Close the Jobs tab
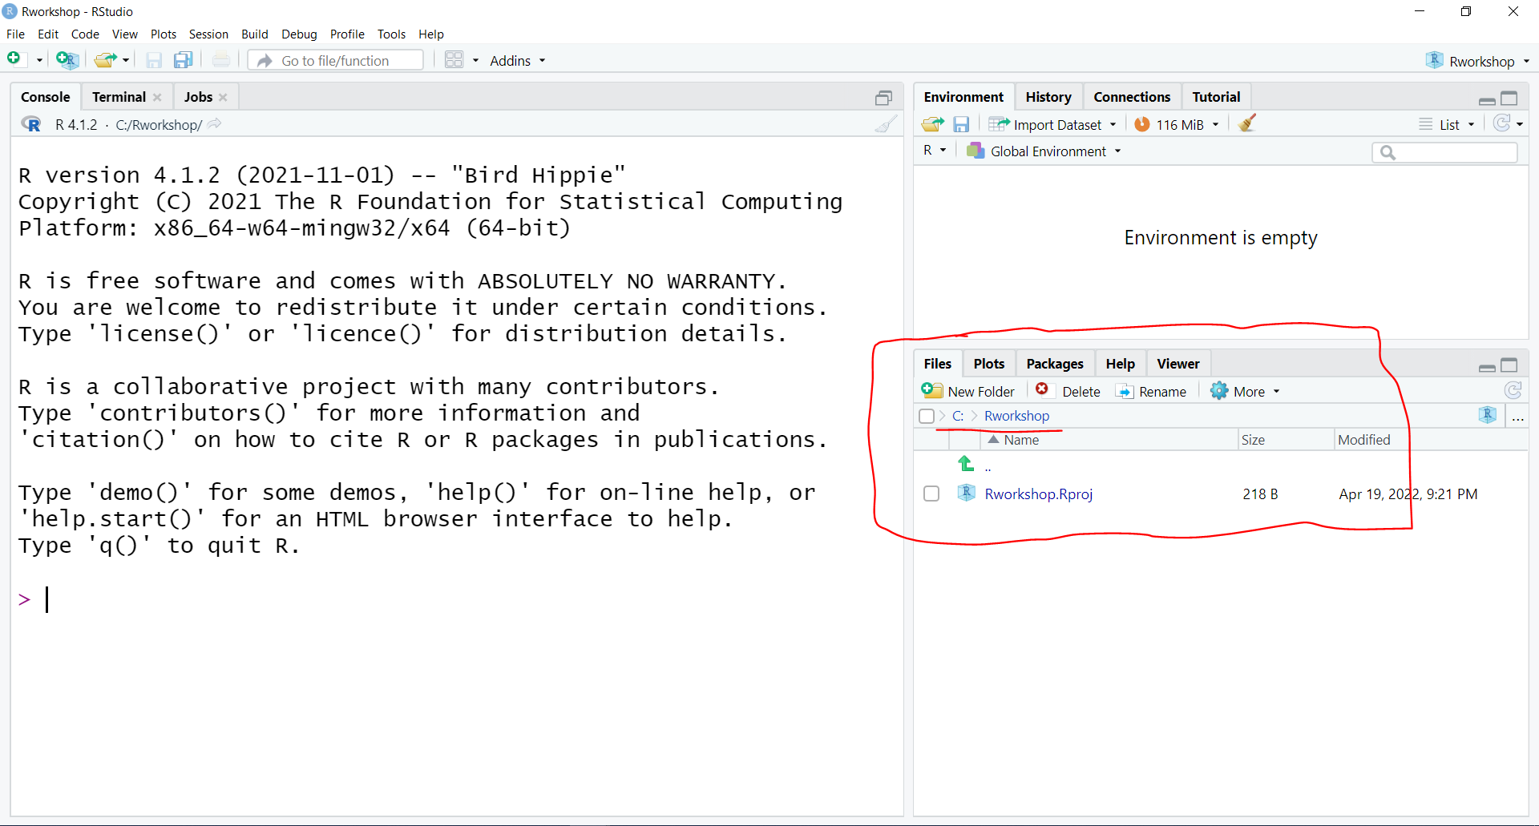 click(223, 97)
